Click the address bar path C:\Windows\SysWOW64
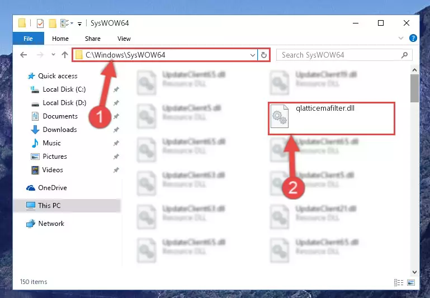430x298 pixels. pyautogui.click(x=125, y=55)
